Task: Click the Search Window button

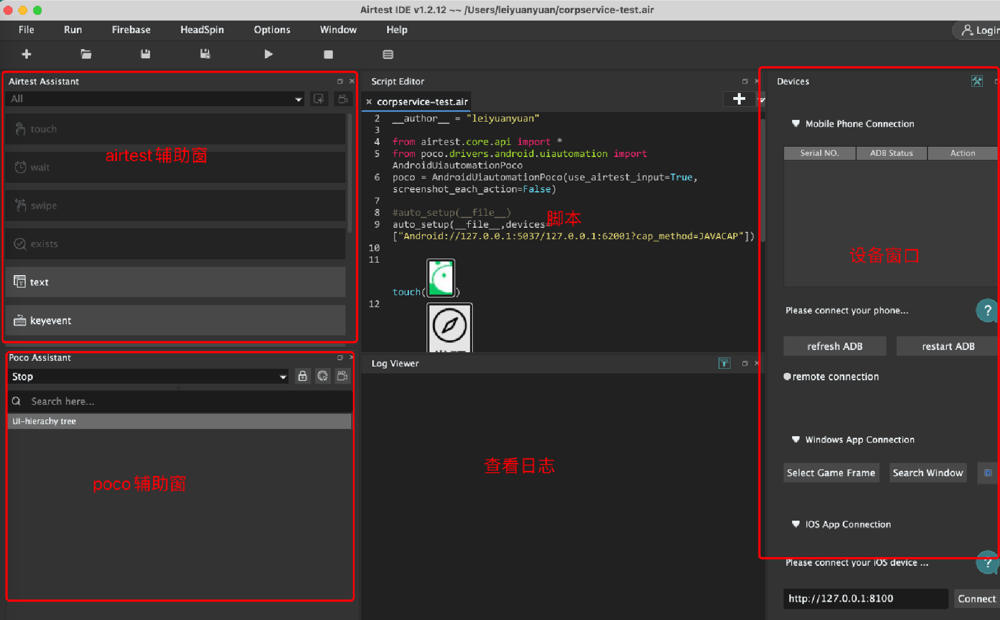Action: click(928, 473)
